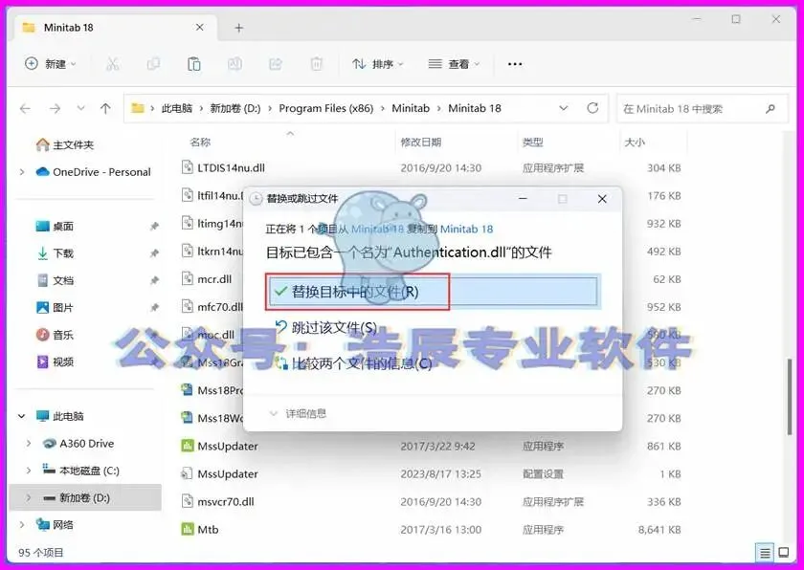
Task: Open 下载 Downloads in sidebar
Action: [x=55, y=253]
